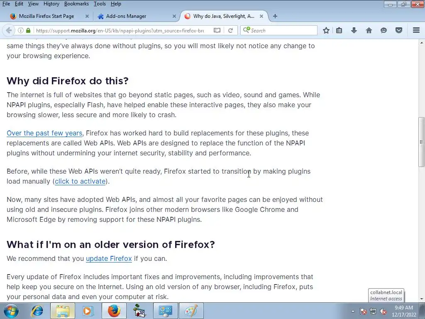
Task: Open the Tools menu
Action: click(100, 4)
